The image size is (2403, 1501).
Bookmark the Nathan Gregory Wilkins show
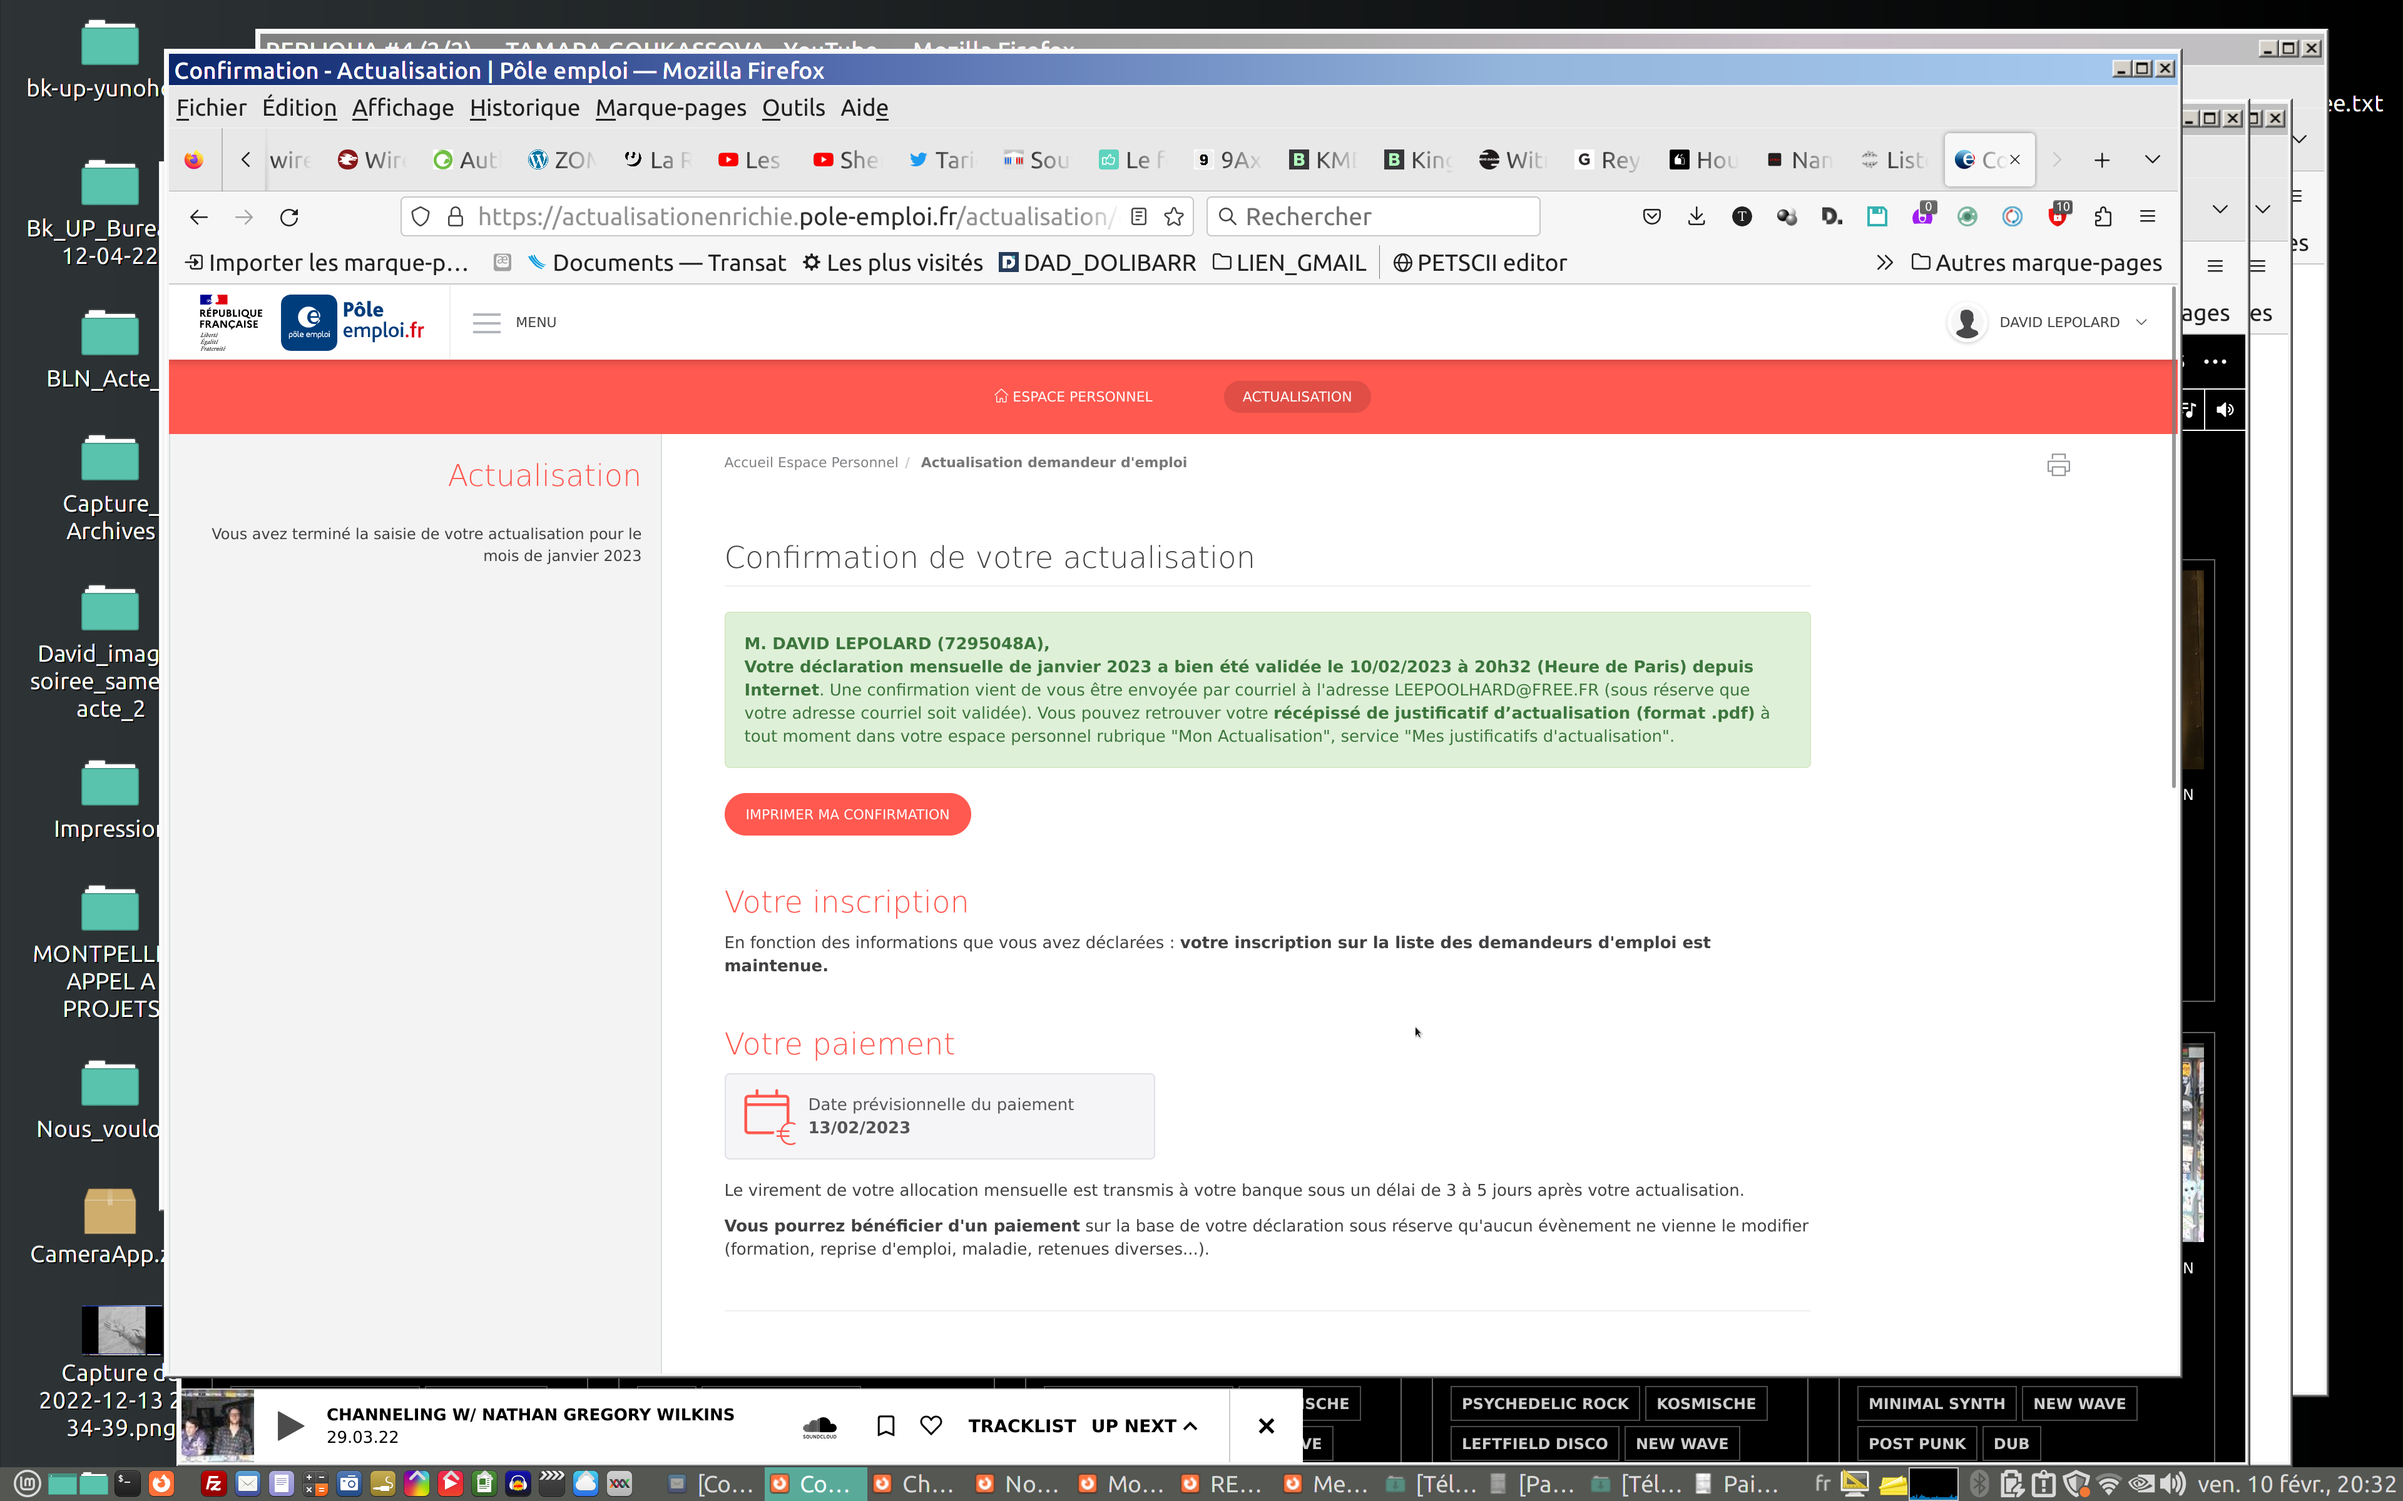(885, 1425)
